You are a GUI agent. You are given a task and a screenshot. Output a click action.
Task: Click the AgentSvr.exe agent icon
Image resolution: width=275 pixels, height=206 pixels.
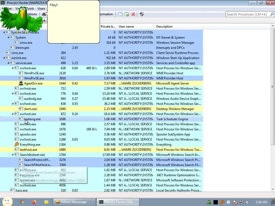(21, 83)
